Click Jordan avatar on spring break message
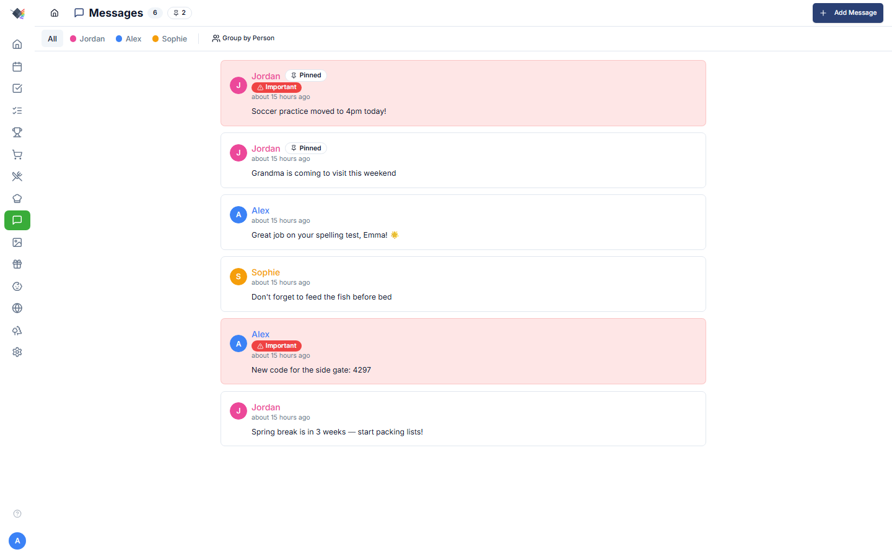 [x=238, y=411]
